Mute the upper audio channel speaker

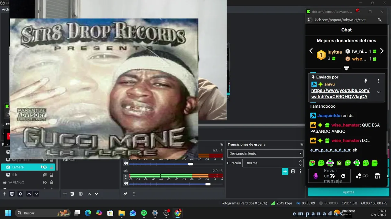126,163
